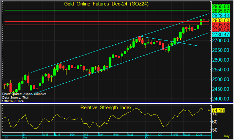Viewport: 234px width, 140px height.
Task: Click the arrow marker beside RSI 74.16
Action: (209, 111)
